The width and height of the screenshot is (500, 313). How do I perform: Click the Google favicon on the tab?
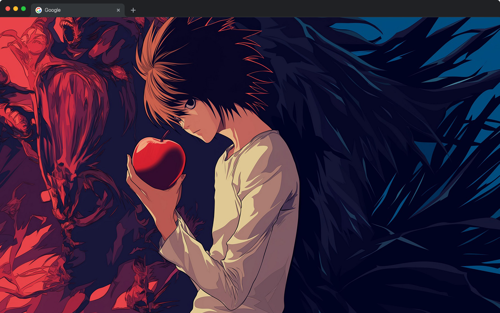39,10
